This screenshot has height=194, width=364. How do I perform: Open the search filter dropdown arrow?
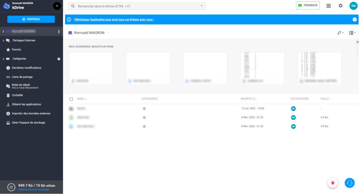pos(202,6)
